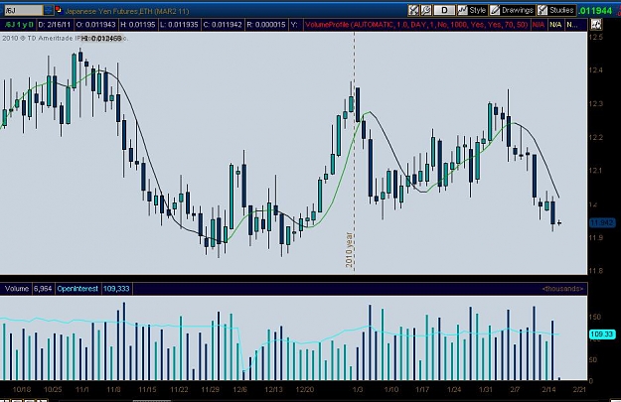This screenshot has width=621, height=402.
Task: Click the 109.33 open interest bubble
Action: point(602,335)
